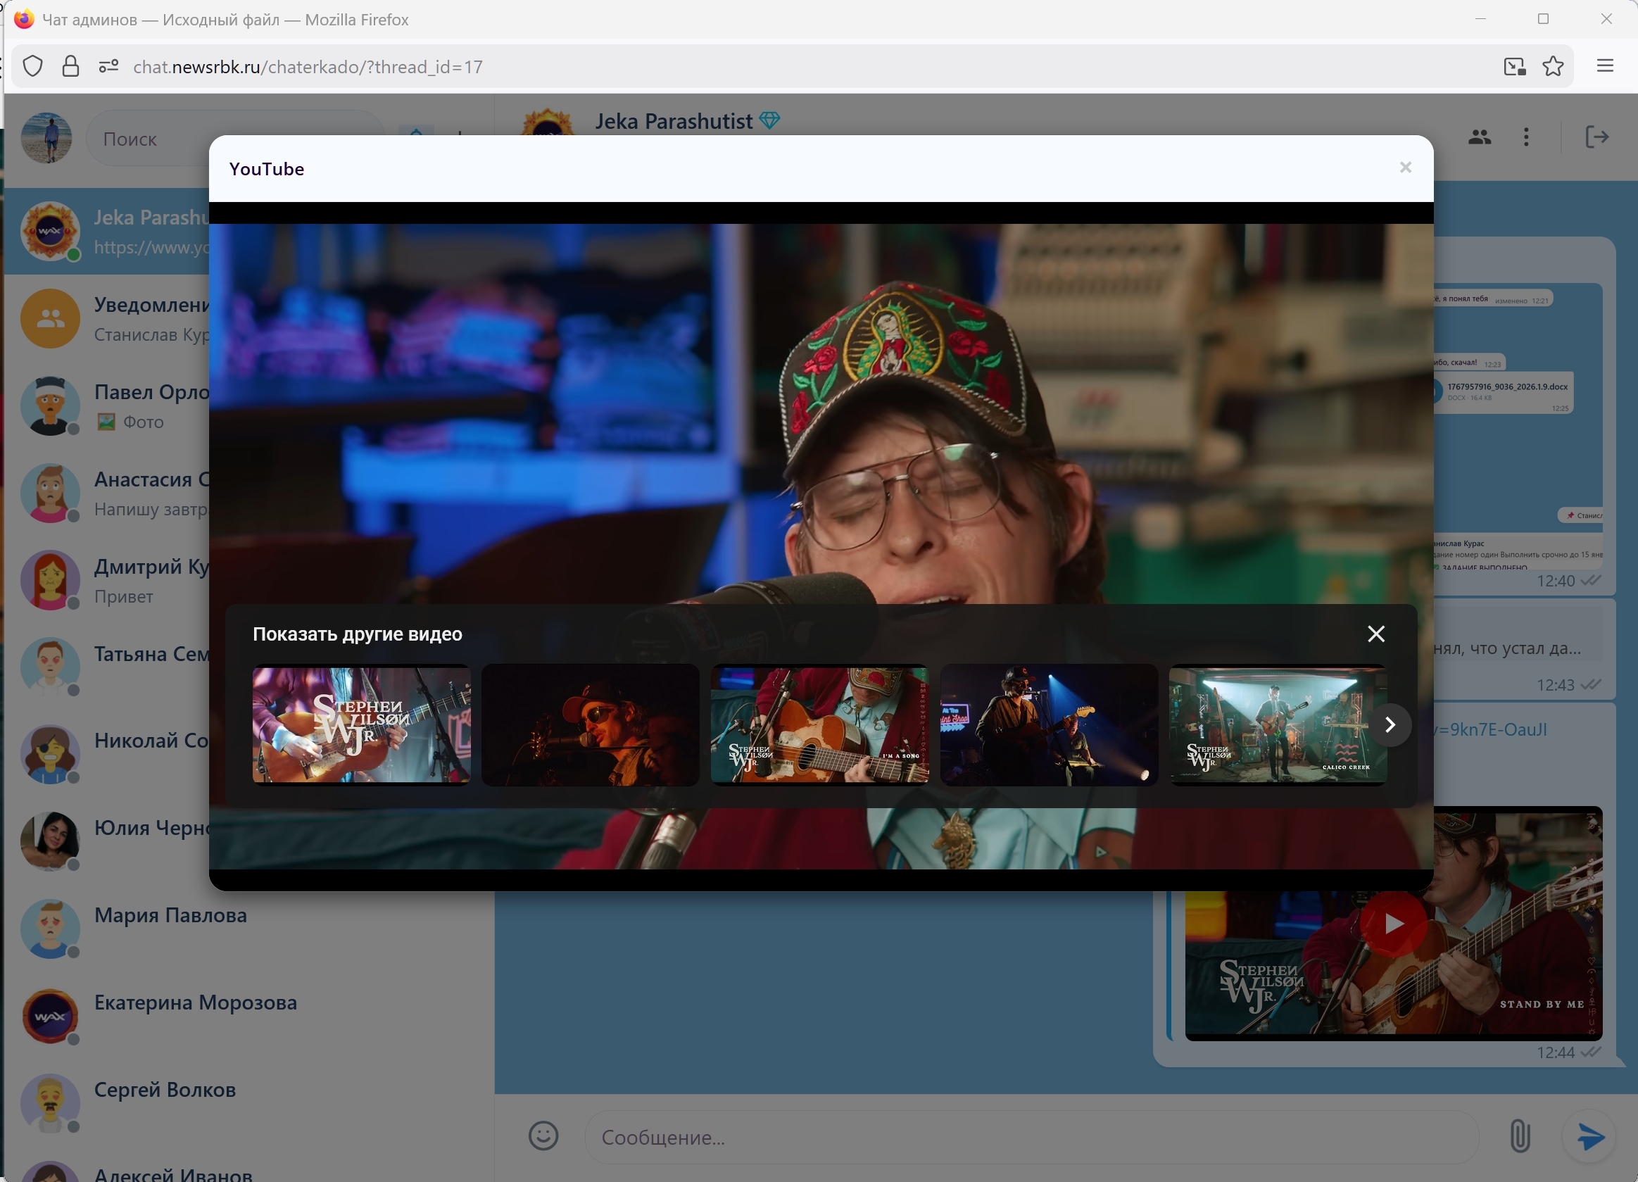
Task: Toggle tracking protection with the shield icon
Action: [32, 65]
